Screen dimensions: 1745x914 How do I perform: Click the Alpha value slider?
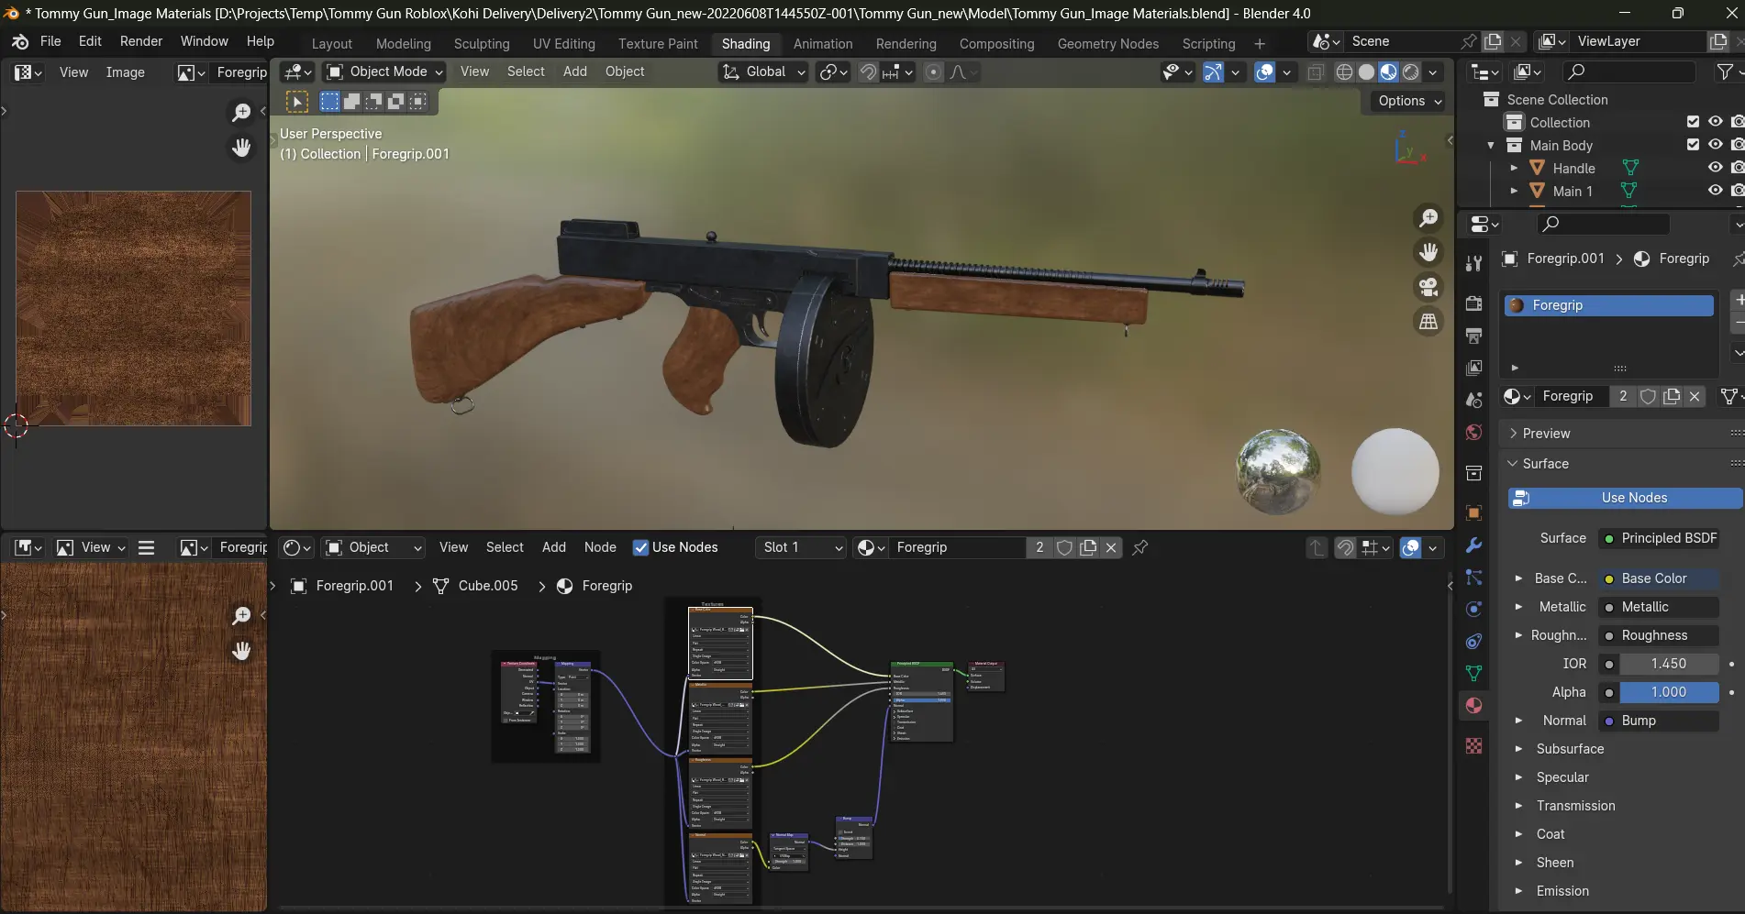[1668, 692]
